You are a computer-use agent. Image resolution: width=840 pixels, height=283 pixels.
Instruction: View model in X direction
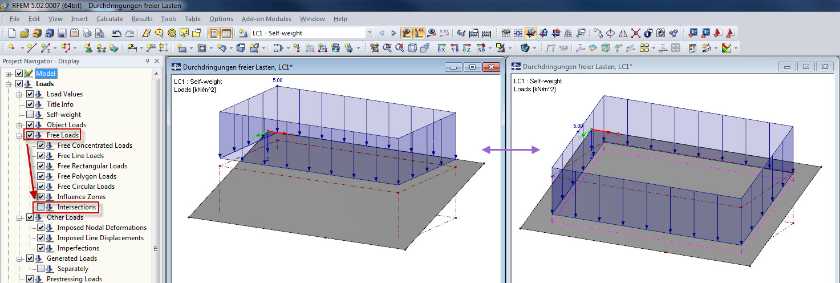pos(442,47)
